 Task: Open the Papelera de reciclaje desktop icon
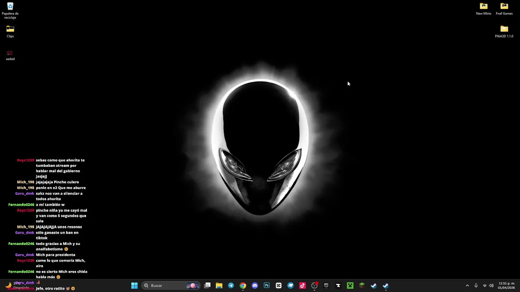click(x=10, y=11)
